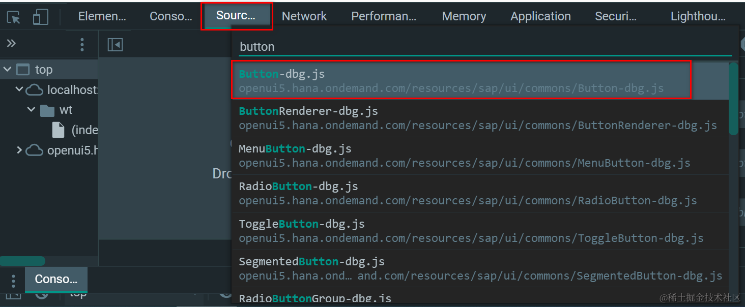Open the drawer three-dot menu

pyautogui.click(x=13, y=281)
